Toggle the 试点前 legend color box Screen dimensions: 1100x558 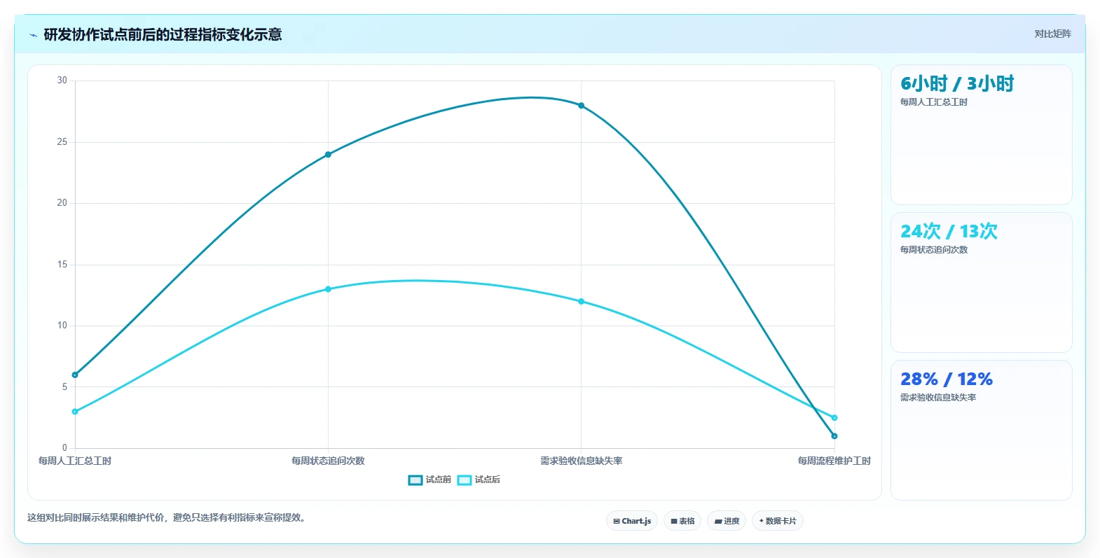415,480
